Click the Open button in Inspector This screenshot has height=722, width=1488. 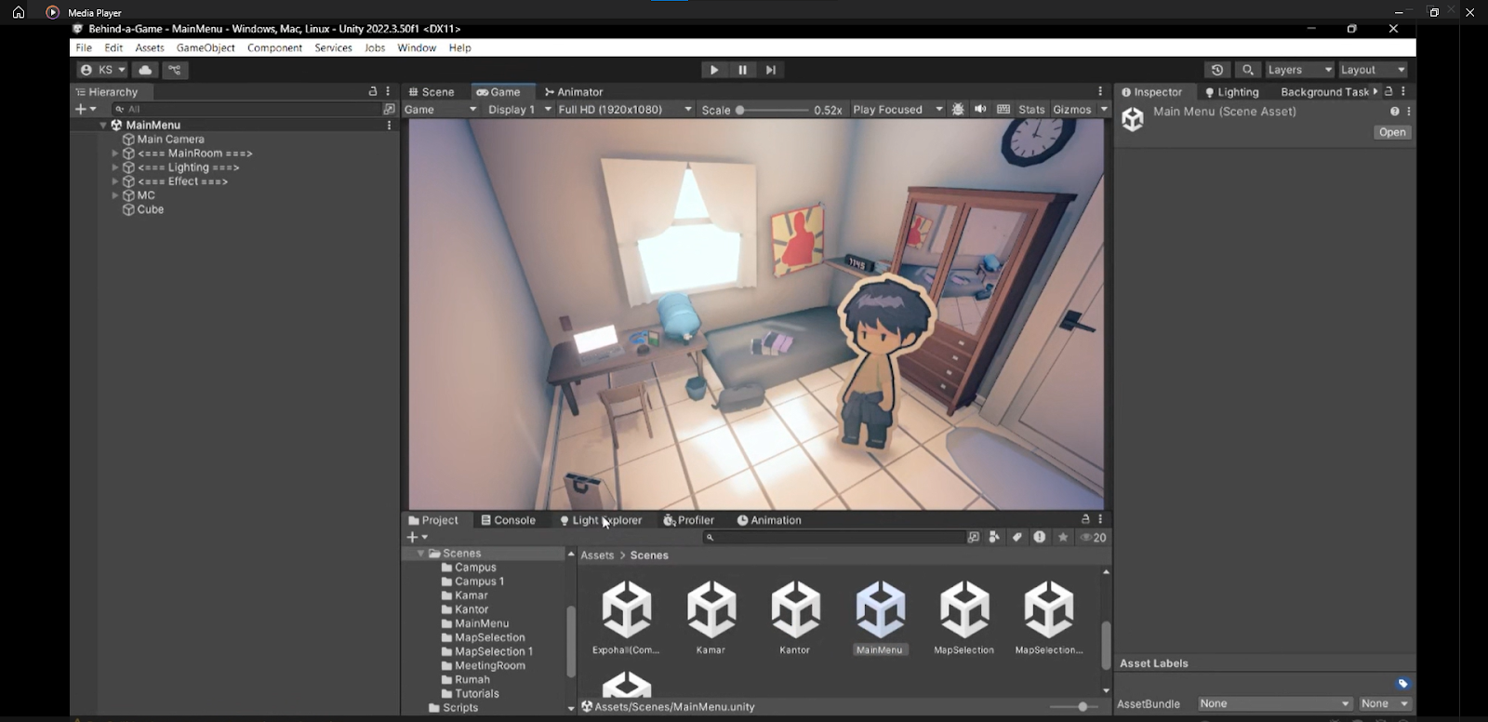pyautogui.click(x=1391, y=132)
